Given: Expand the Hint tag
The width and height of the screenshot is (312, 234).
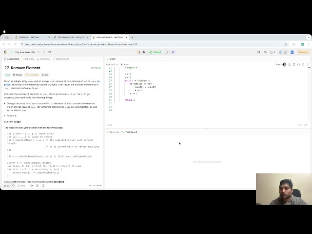Looking at the screenshot, I should tap(45, 75).
